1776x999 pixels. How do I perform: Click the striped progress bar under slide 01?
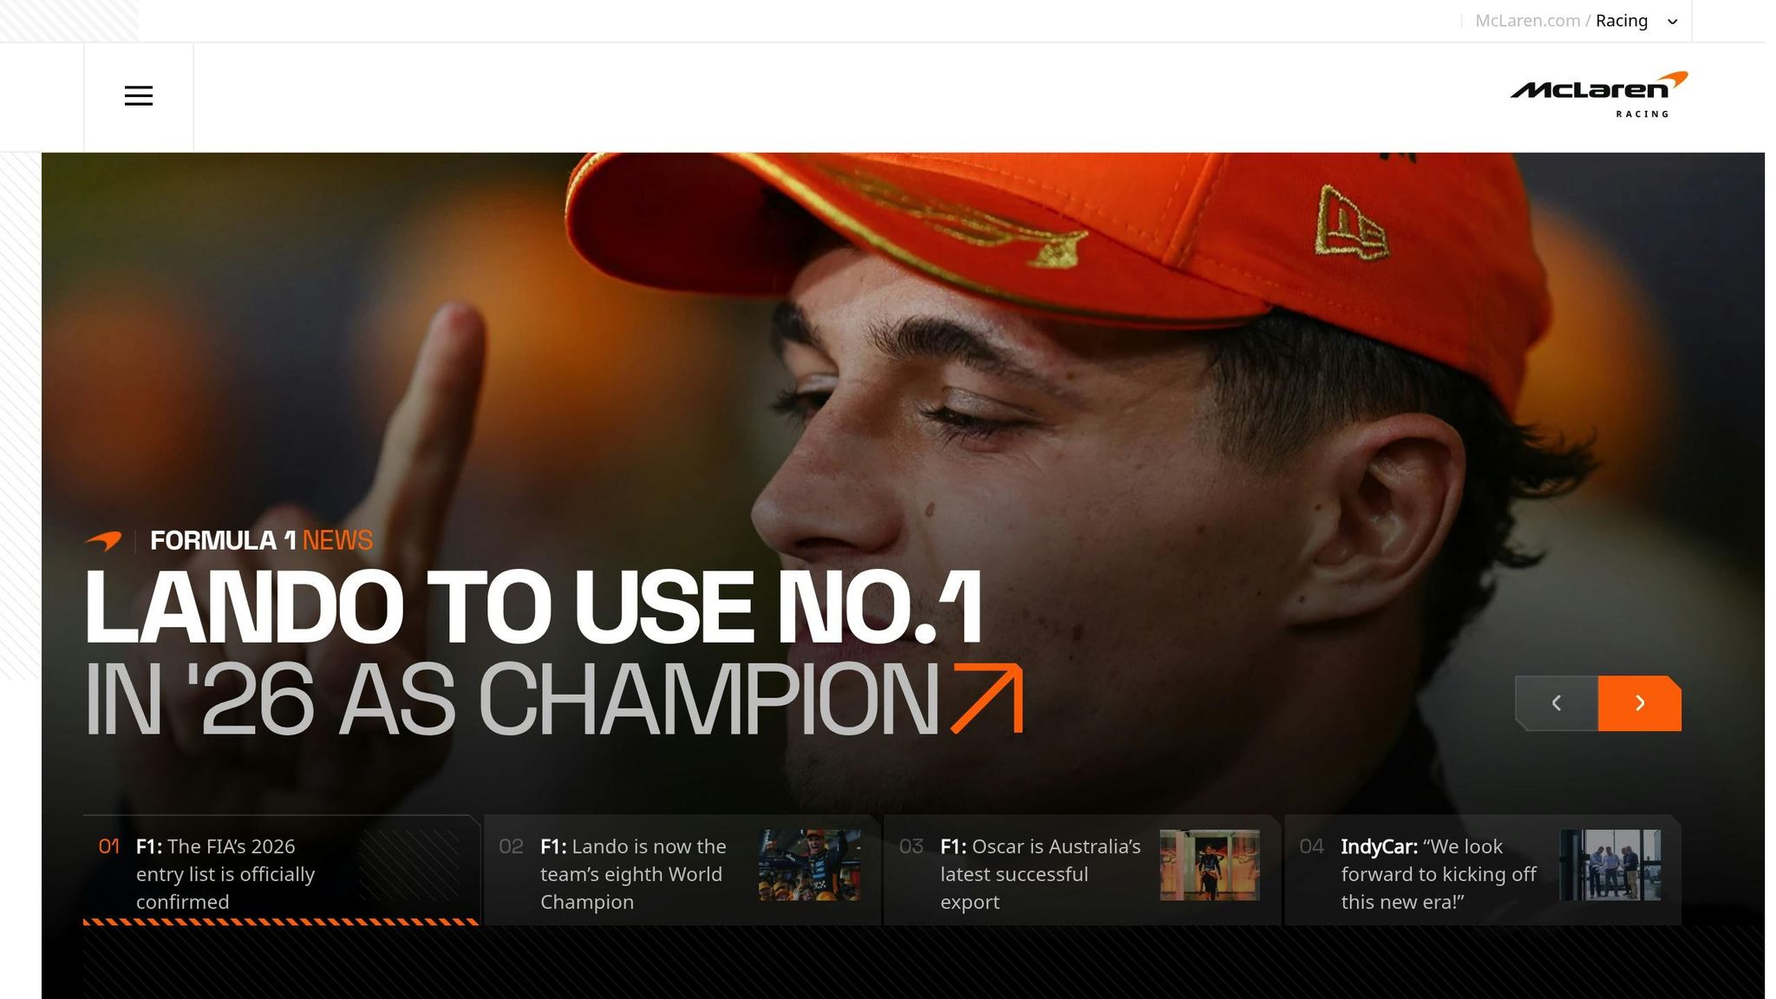tap(281, 922)
